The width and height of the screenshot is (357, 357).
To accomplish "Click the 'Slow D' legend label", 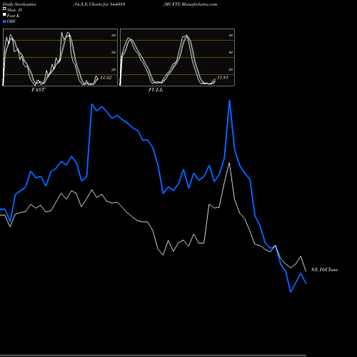I will (x=14, y=10).
